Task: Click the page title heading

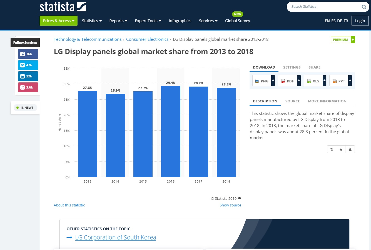Action: pos(153,52)
